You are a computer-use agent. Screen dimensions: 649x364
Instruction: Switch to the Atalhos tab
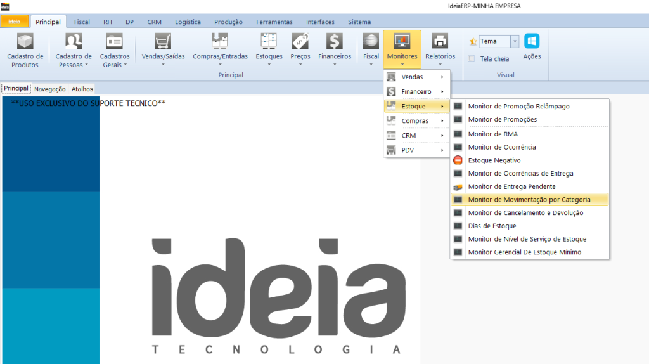[82, 89]
